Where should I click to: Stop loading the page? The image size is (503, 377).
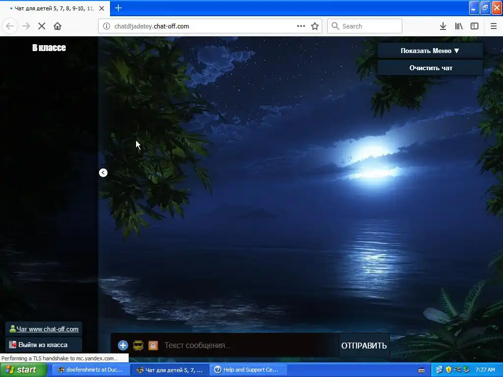42,27
